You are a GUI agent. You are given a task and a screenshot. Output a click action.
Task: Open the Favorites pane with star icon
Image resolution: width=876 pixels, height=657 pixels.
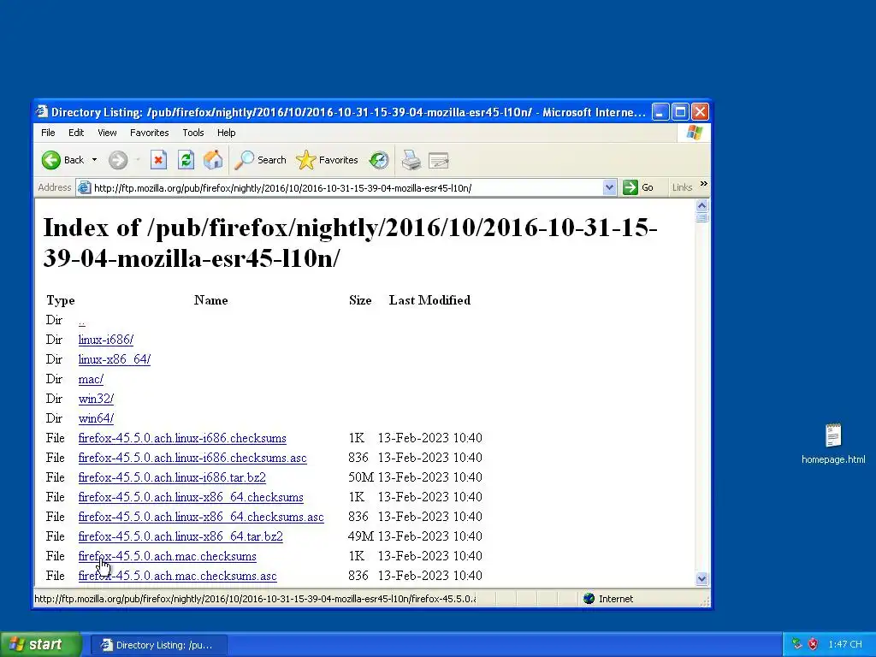click(328, 160)
